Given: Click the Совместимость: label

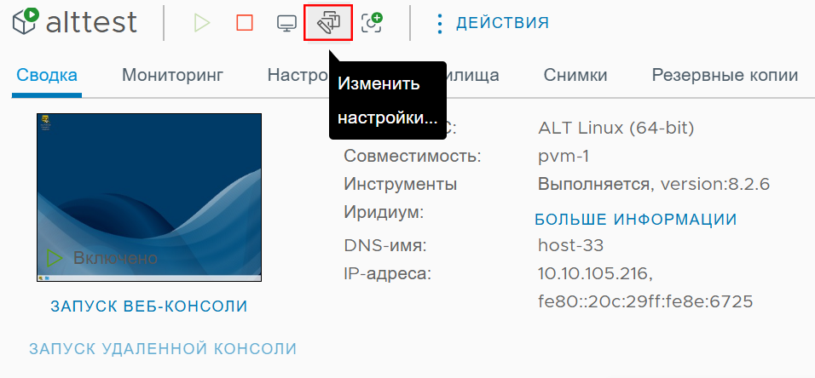Looking at the screenshot, I should [413, 156].
